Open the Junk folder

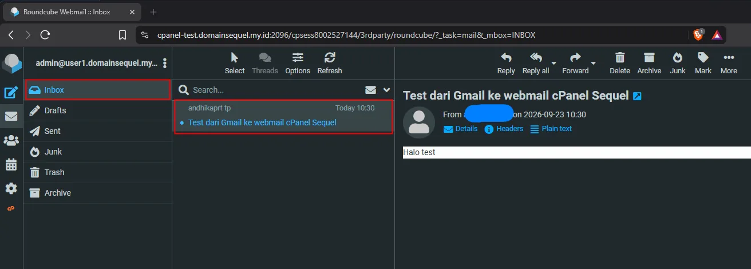pos(98,152)
